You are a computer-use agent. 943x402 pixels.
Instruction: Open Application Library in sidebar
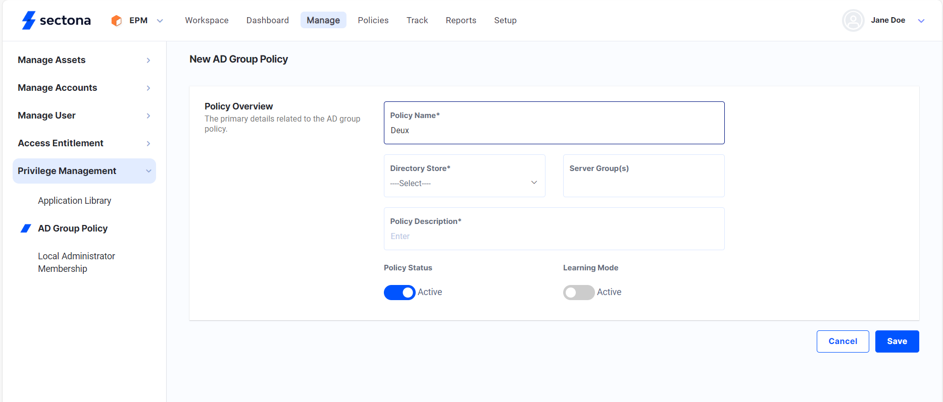74,201
